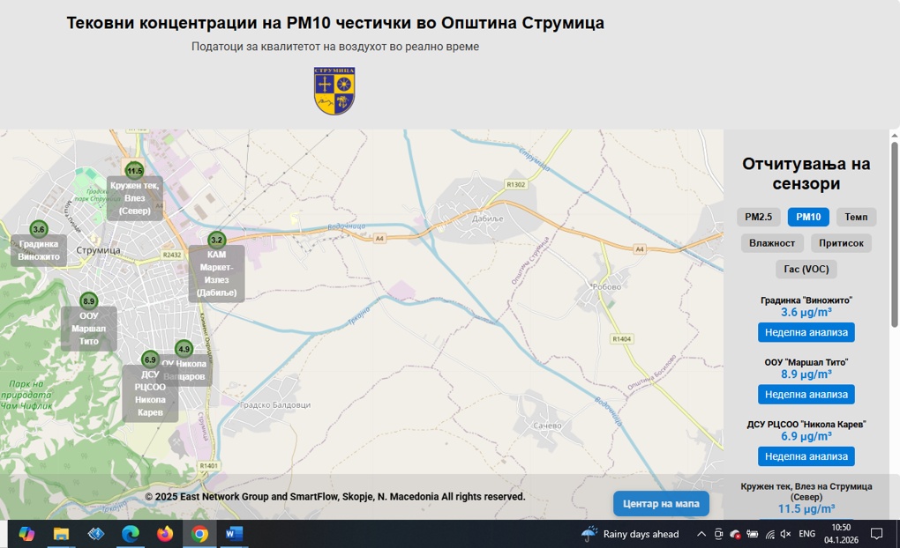The image size is (900, 548).
Task: Click the 11.5 sensor marker on map
Action: click(134, 171)
